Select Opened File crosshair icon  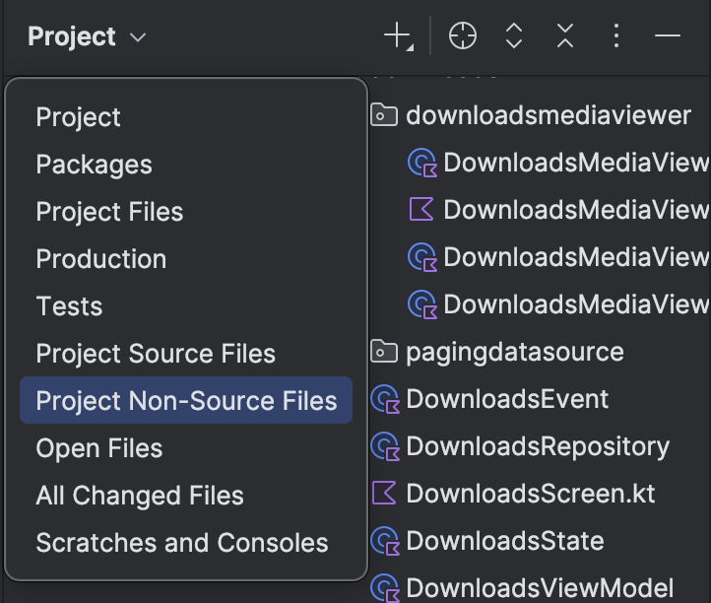tap(462, 35)
